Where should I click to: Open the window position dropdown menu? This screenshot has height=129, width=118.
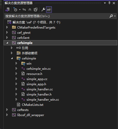click(x=105, y=3)
